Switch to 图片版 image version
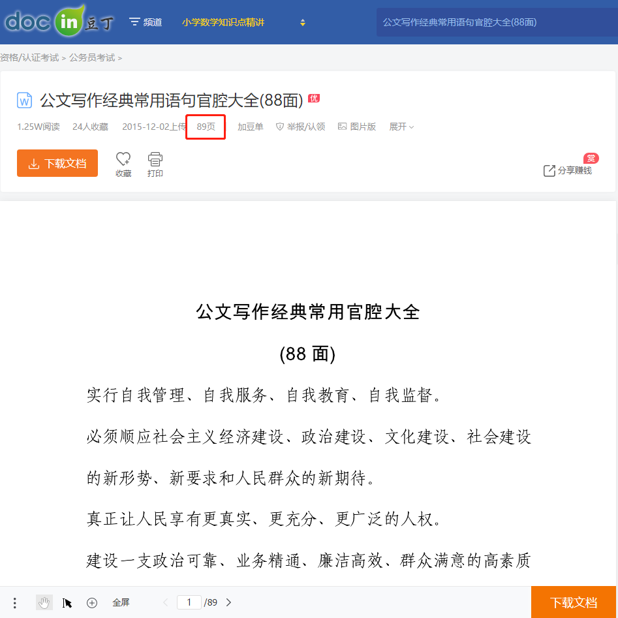618x618 pixels. [357, 127]
